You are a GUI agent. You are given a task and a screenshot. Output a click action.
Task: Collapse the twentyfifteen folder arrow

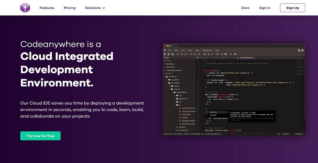tap(172, 92)
